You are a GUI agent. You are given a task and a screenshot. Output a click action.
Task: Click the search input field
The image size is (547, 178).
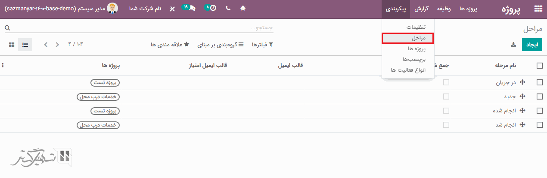click(142, 28)
